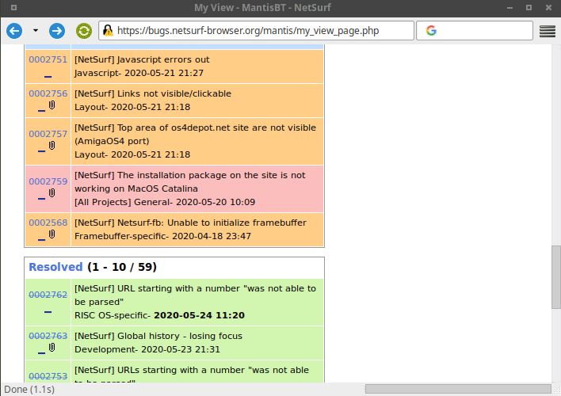The image size is (561, 396).
Task: Click the URL address field
Action: (261, 31)
